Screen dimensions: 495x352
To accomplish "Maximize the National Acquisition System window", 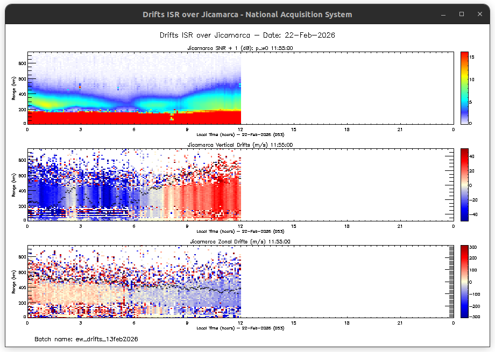I will tap(461, 15).
